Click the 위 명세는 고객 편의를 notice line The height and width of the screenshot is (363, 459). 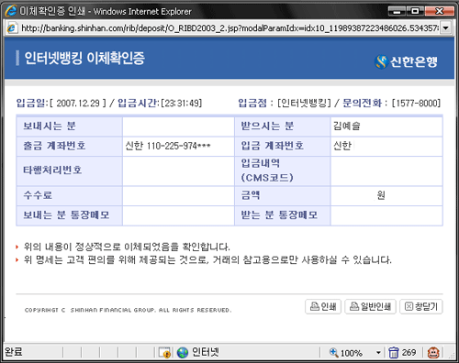207,260
